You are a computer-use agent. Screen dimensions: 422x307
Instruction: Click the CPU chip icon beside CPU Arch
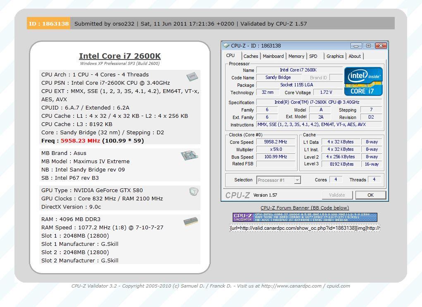[x=192, y=77]
